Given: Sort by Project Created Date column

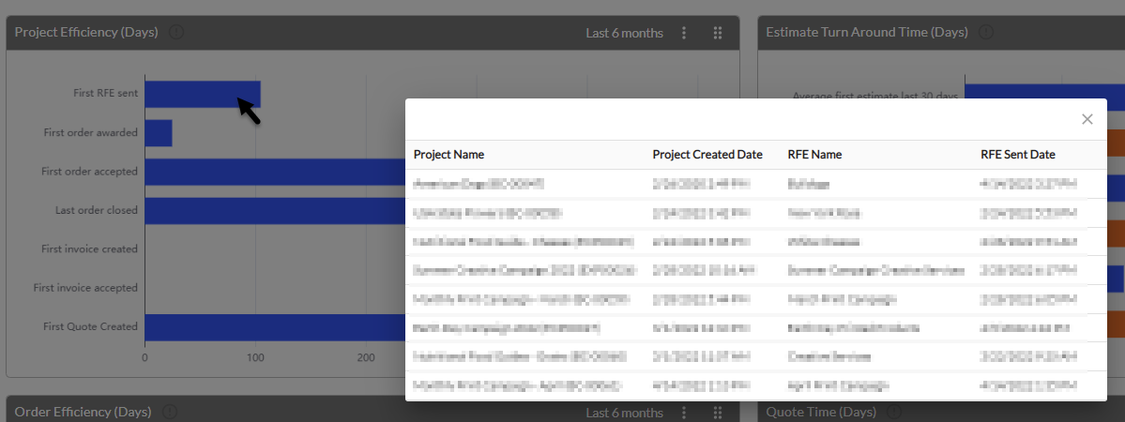Looking at the screenshot, I should [x=707, y=155].
